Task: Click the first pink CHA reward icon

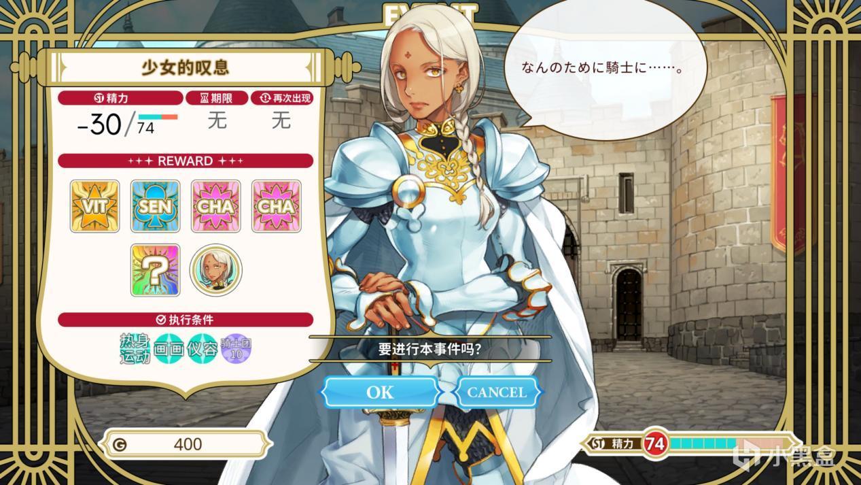Action: click(x=215, y=206)
